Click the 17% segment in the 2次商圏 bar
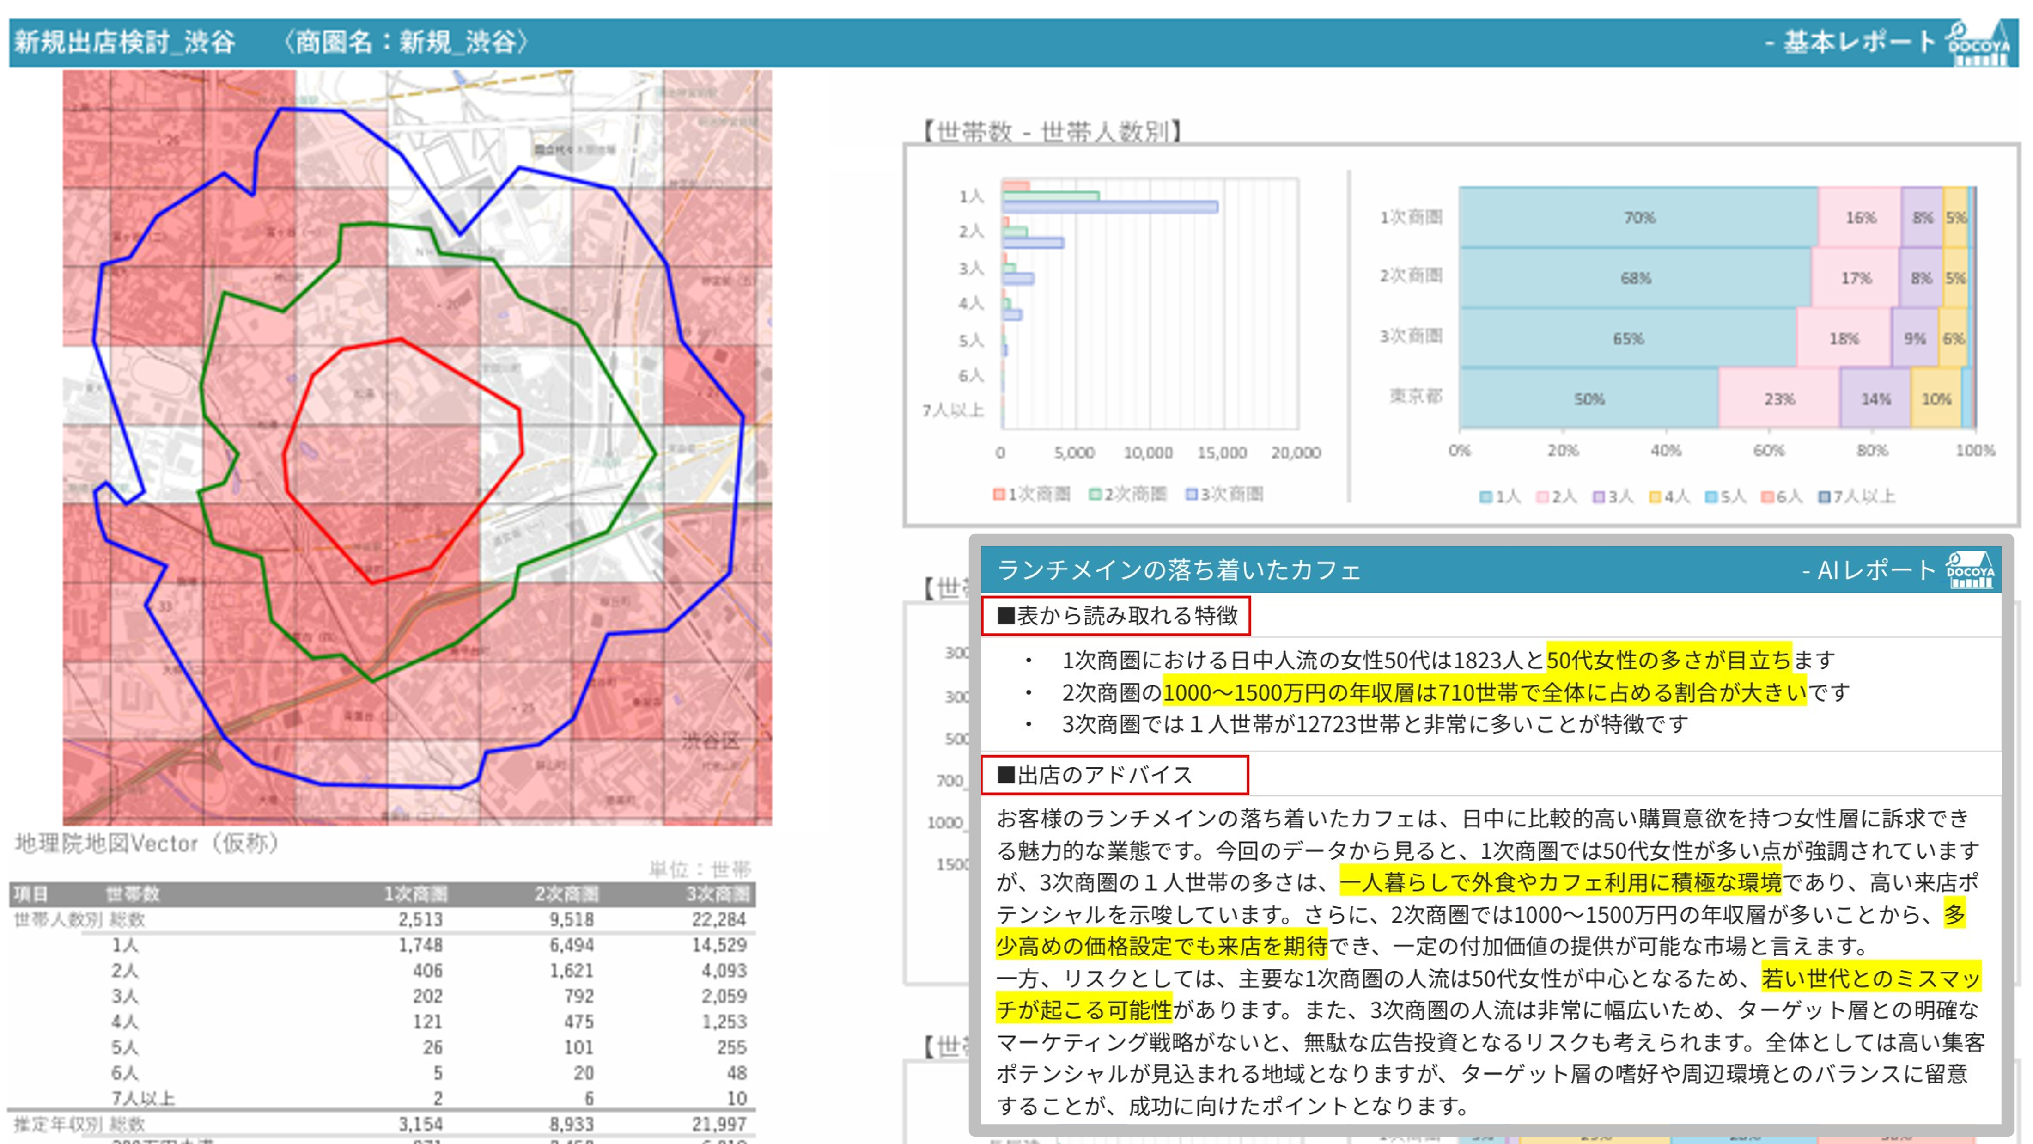This screenshot has width=2033, height=1144. 1856,278
